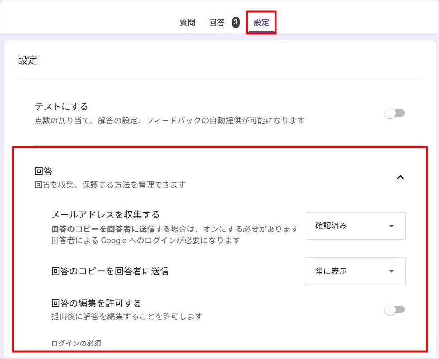Click the 提出後に解答を編集することを許可します description
Viewport: 439px width, 359px height.
[x=126, y=316]
